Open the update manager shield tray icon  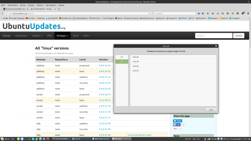(222, 139)
